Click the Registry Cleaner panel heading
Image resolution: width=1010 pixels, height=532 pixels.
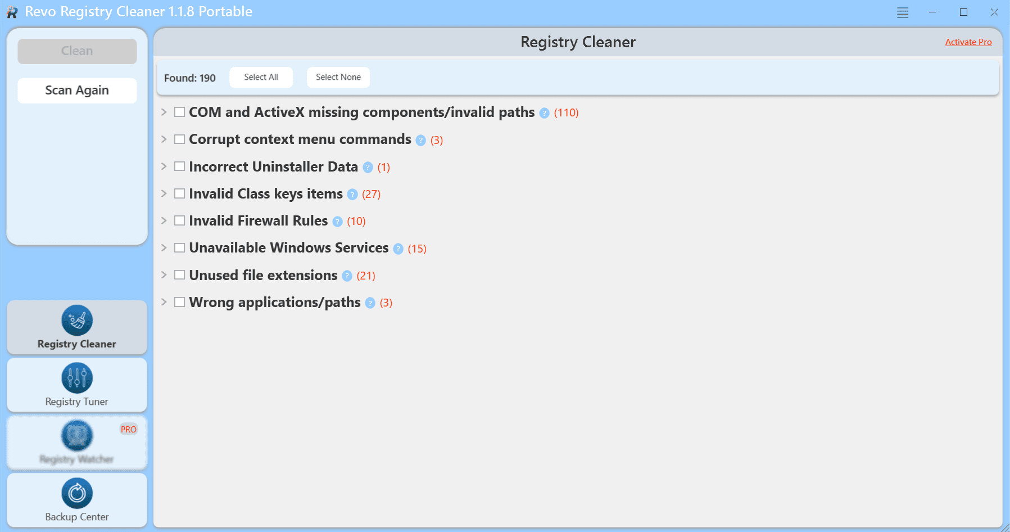(578, 42)
